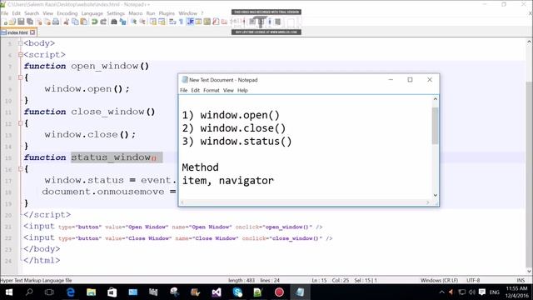
Task: Click the green Undo arrow icon
Action: (x=94, y=22)
